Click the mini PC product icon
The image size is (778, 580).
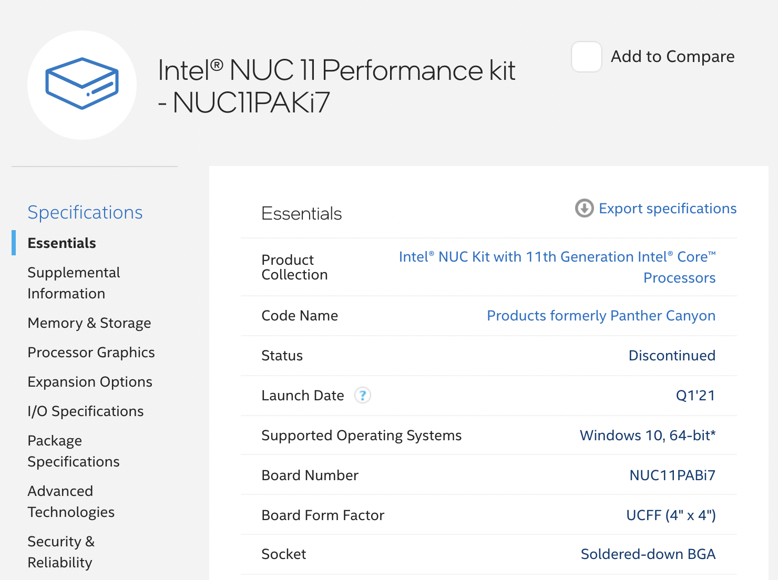(x=82, y=85)
